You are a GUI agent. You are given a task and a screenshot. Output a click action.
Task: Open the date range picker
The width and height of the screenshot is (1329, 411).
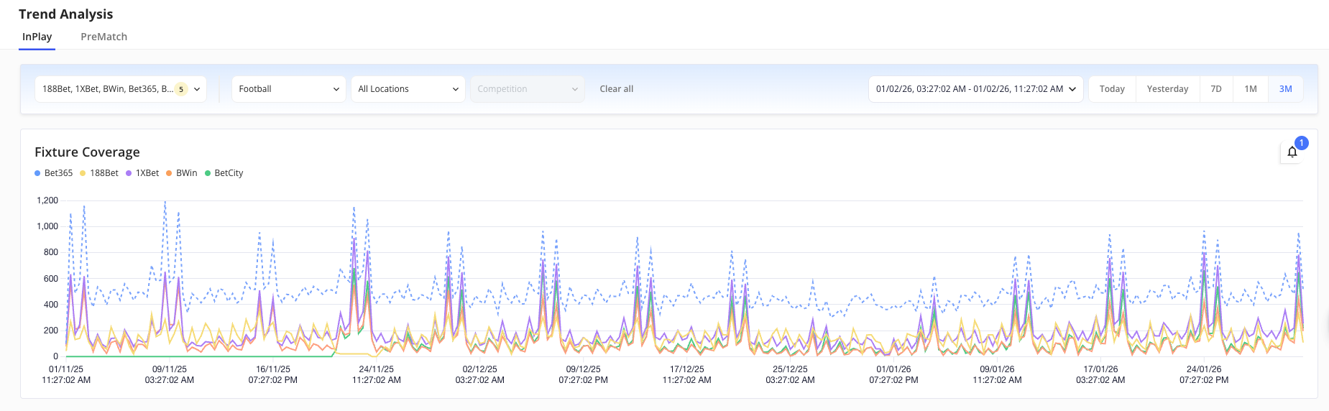(975, 89)
